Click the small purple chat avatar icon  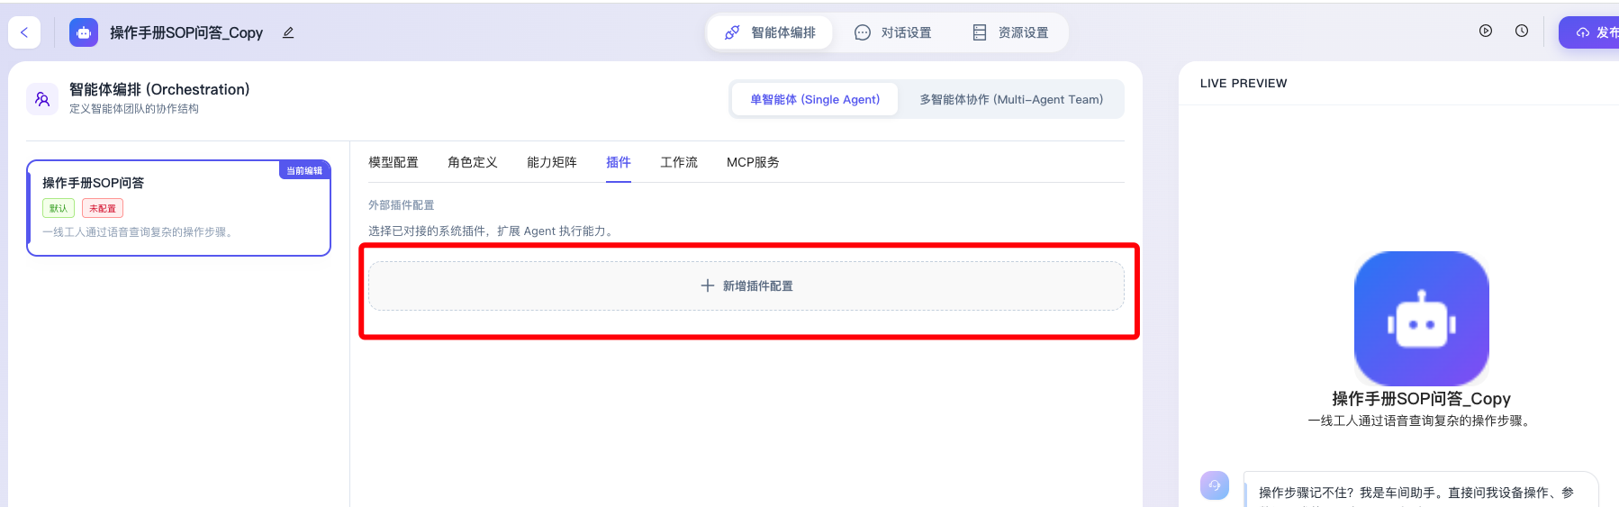[1215, 485]
